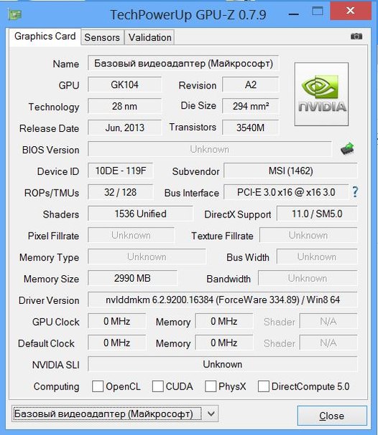Screen dimensions: 378x435
Task: Select the Graphics Card tab
Action: coord(45,36)
